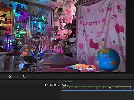Open the Properties text button
This screenshot has height=100, width=134.
coord(16,77)
